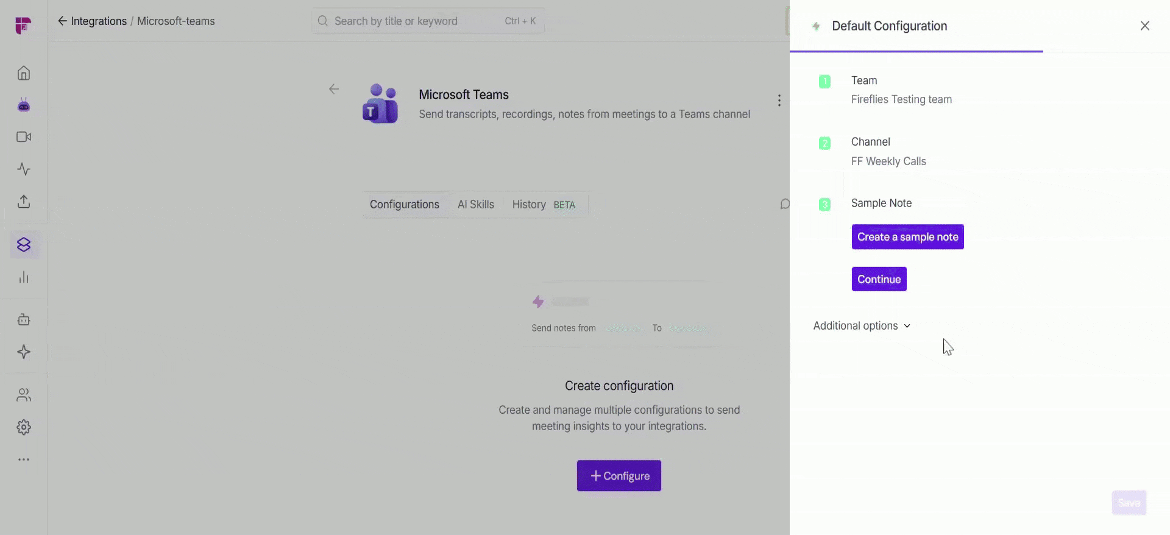The image size is (1170, 535).
Task: Click the three-dot more icon in sidebar
Action: tap(24, 459)
